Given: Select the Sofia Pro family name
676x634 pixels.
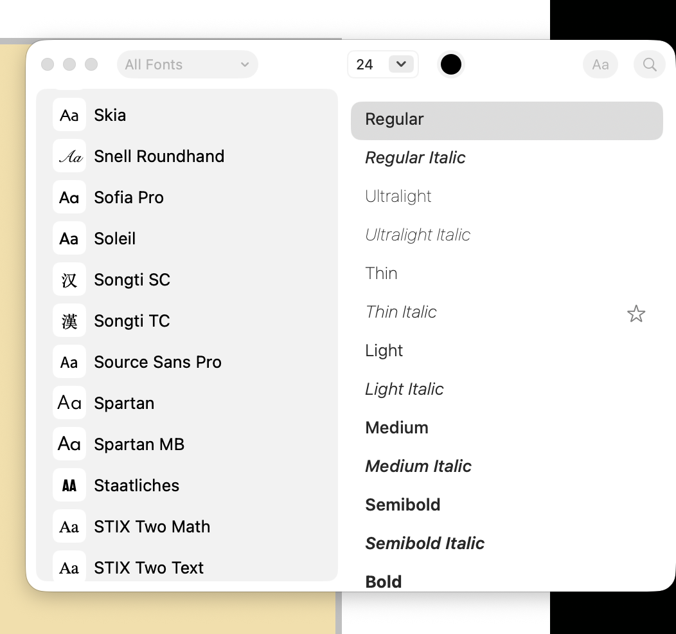Looking at the screenshot, I should click(129, 197).
